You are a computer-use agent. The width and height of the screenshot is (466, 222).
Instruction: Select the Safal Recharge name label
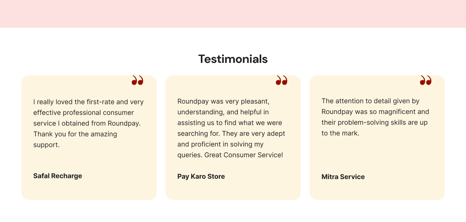point(58,176)
